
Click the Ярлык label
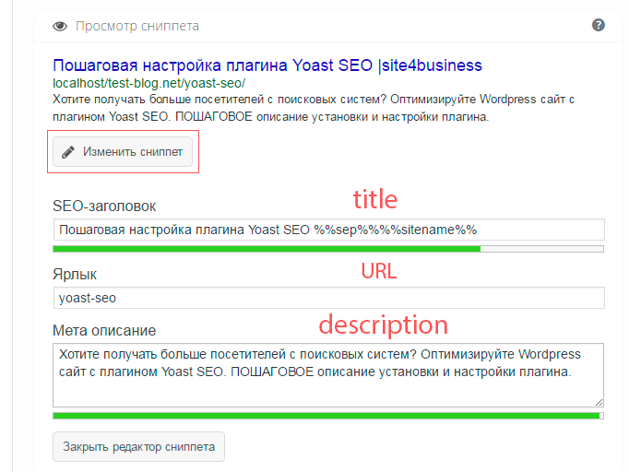click(75, 275)
